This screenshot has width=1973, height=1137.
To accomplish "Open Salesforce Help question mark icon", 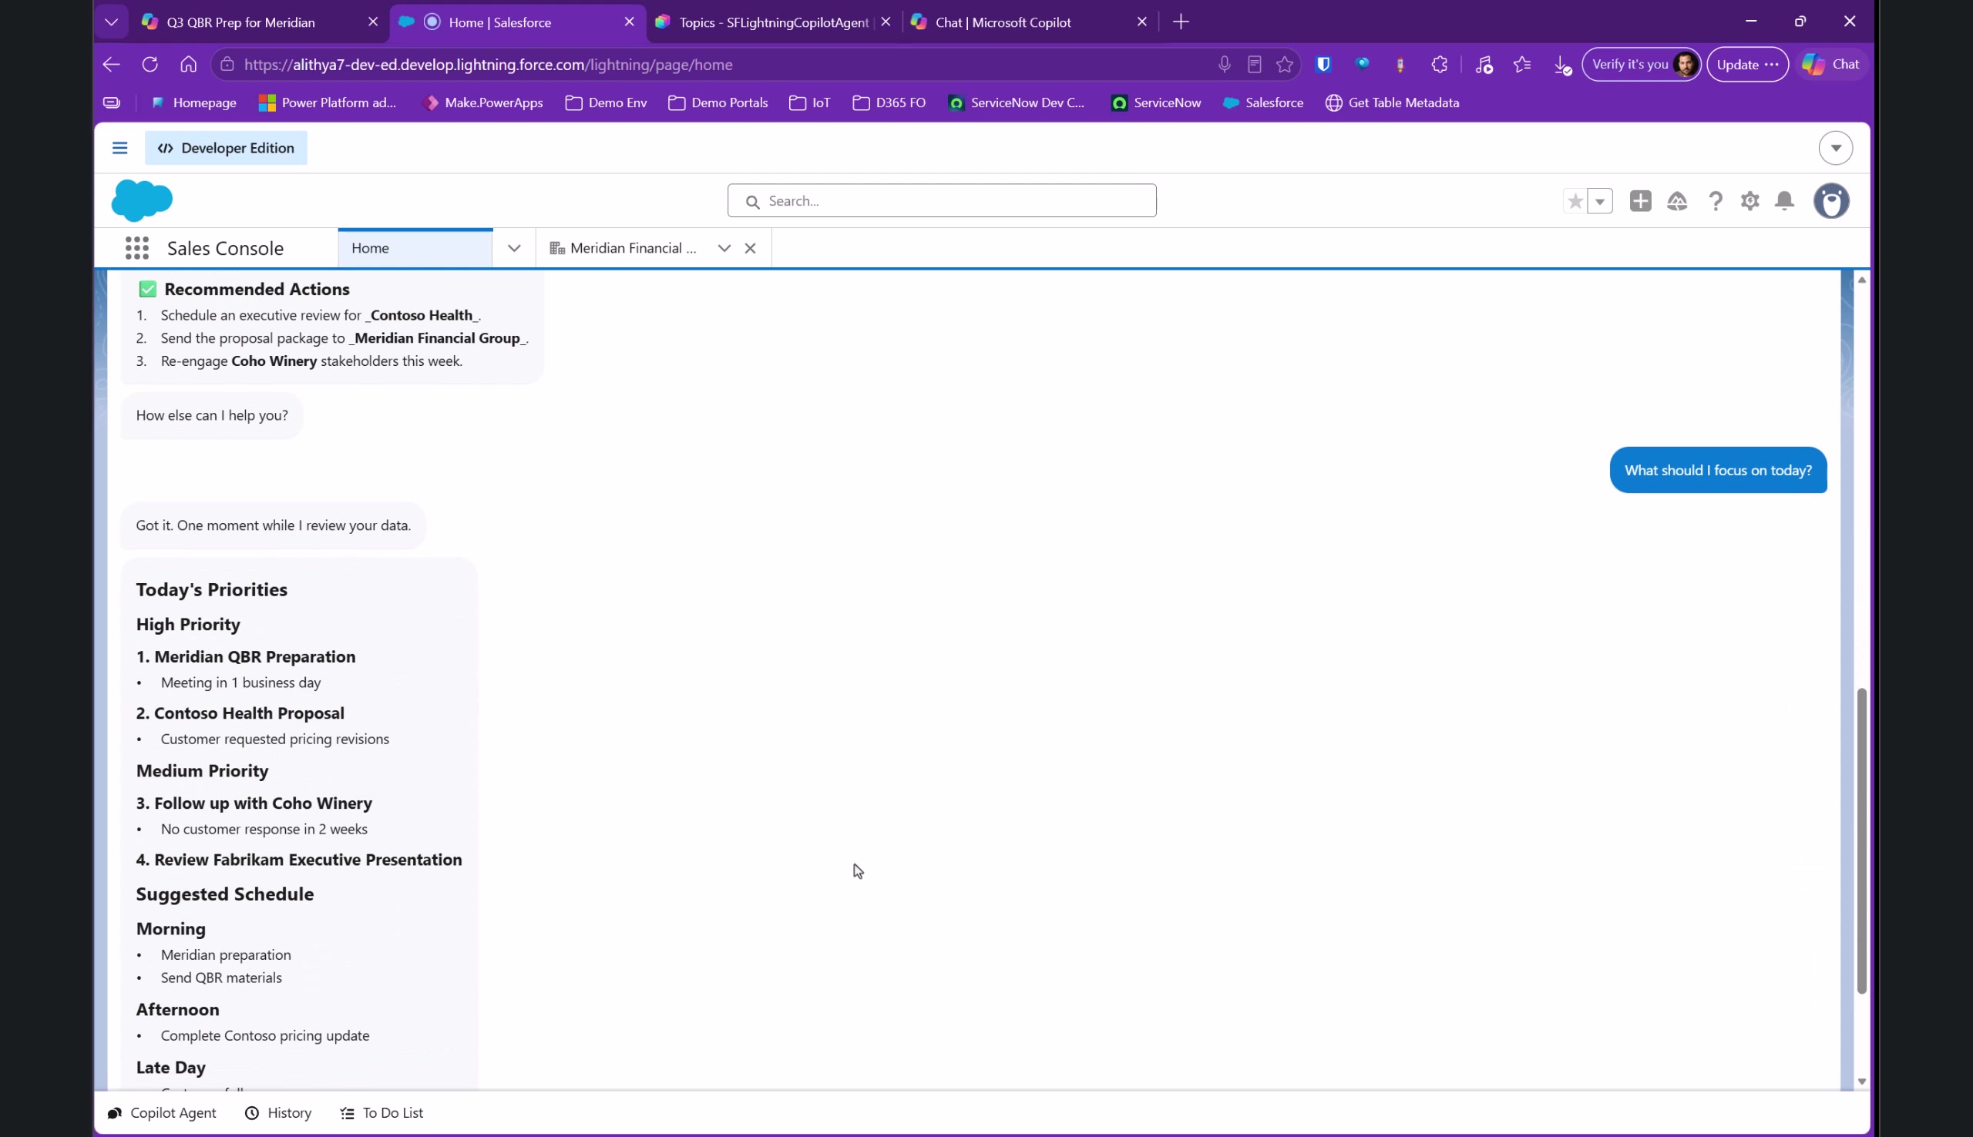I will (1716, 202).
